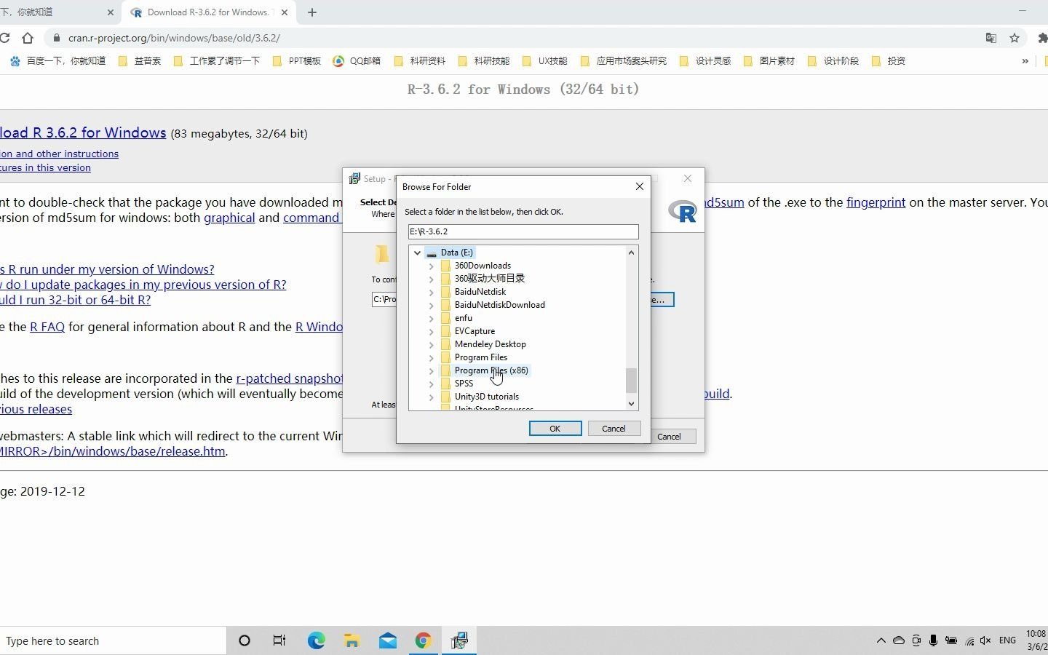Close the Download R-3.6.2 tab
This screenshot has height=655, width=1048.
285,12
